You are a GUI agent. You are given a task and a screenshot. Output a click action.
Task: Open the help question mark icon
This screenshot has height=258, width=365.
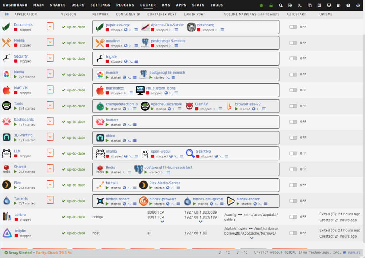click(x=348, y=5)
